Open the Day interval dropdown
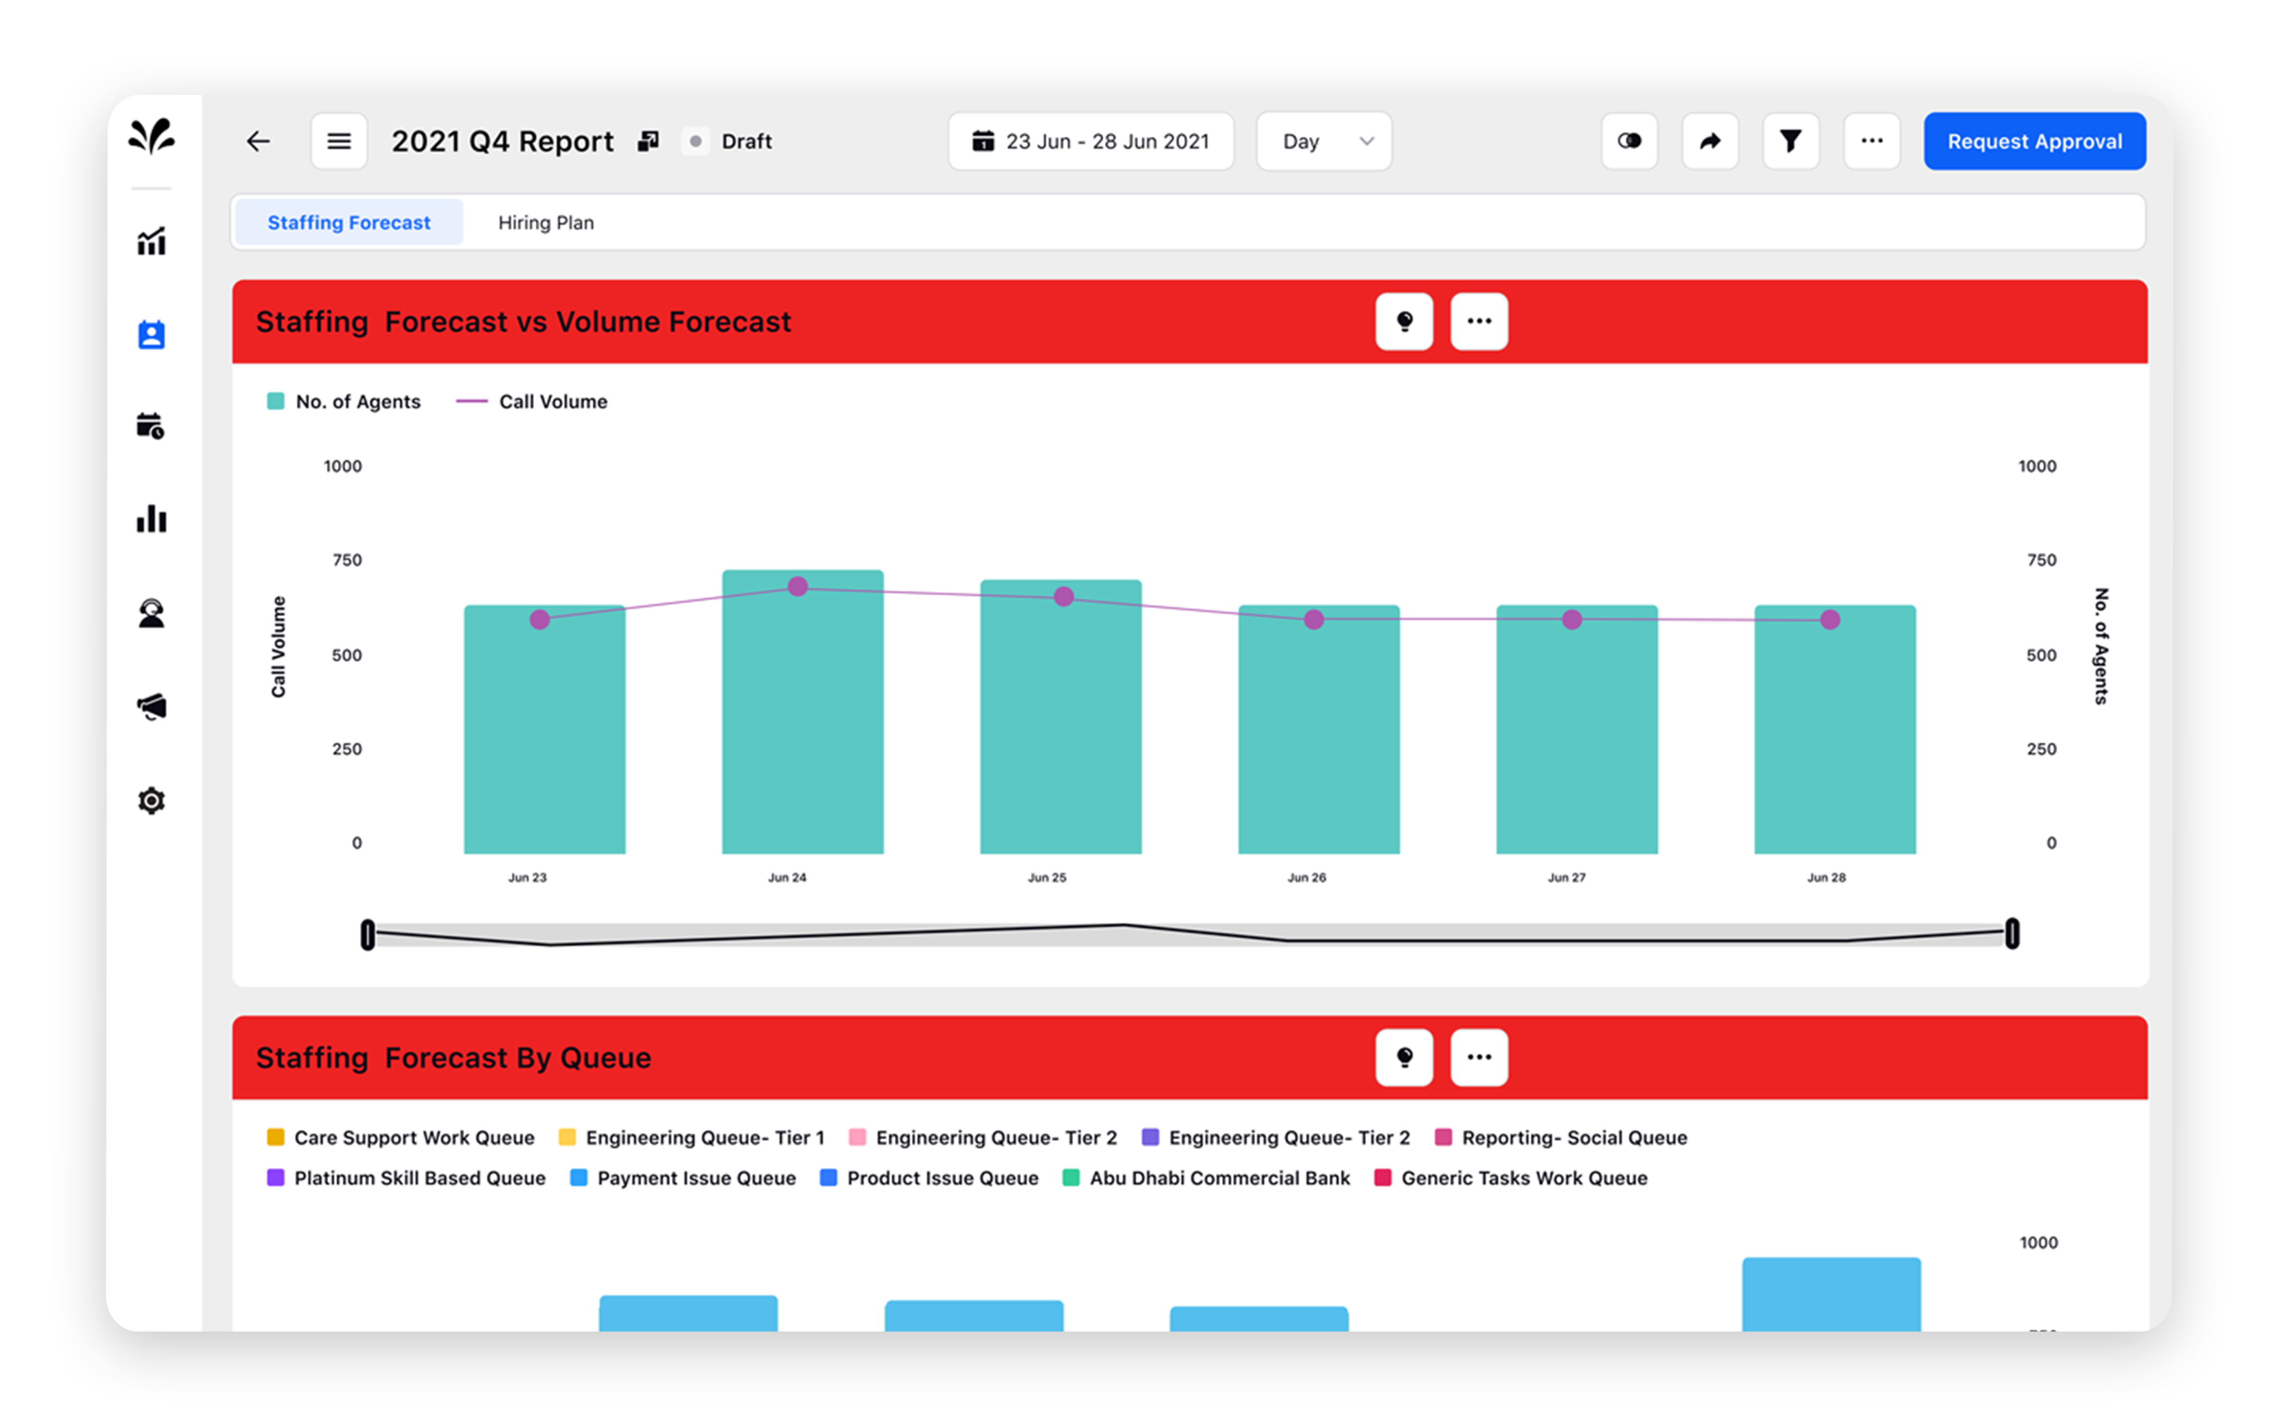This screenshot has height=1428, width=2278. click(1324, 141)
